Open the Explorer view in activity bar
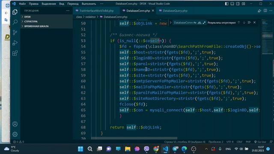Screen dimensions: 274x154 pos(15,12)
